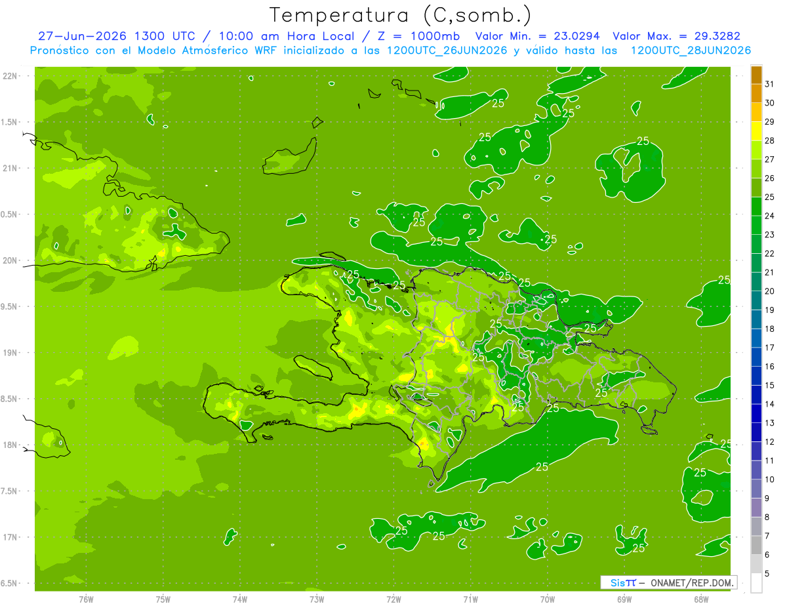The image size is (787, 608).
Task: Click the colorbar label "8"
Action: (767, 517)
